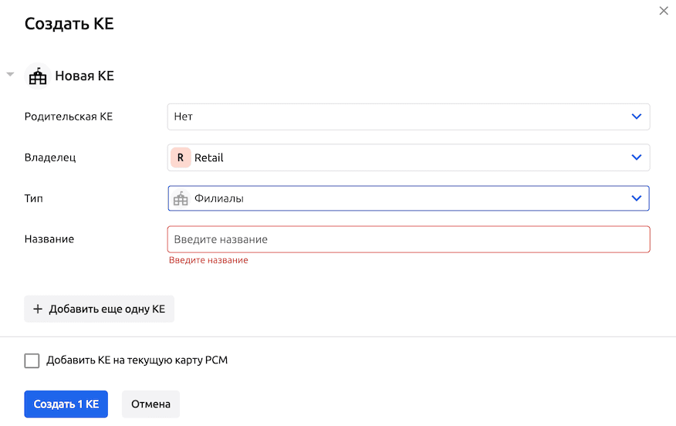
Task: Open dropdown arrow of Родительская КЕ
Action: coord(636,117)
